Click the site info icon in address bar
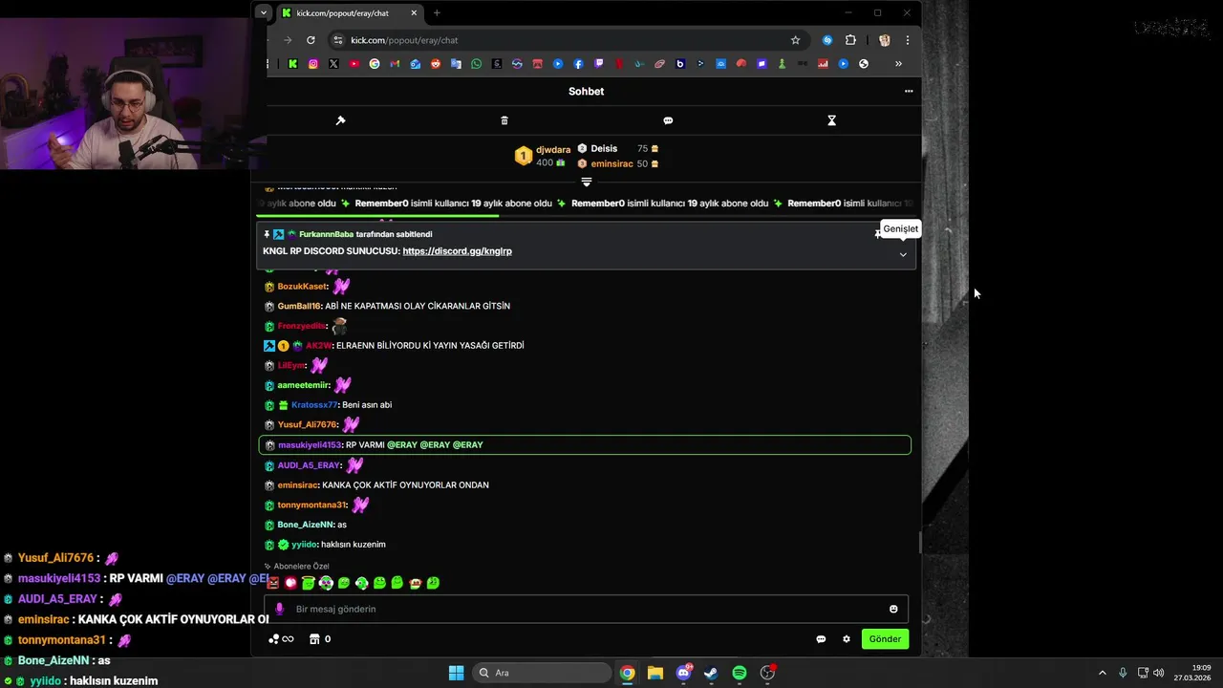This screenshot has width=1223, height=688. pyautogui.click(x=336, y=40)
